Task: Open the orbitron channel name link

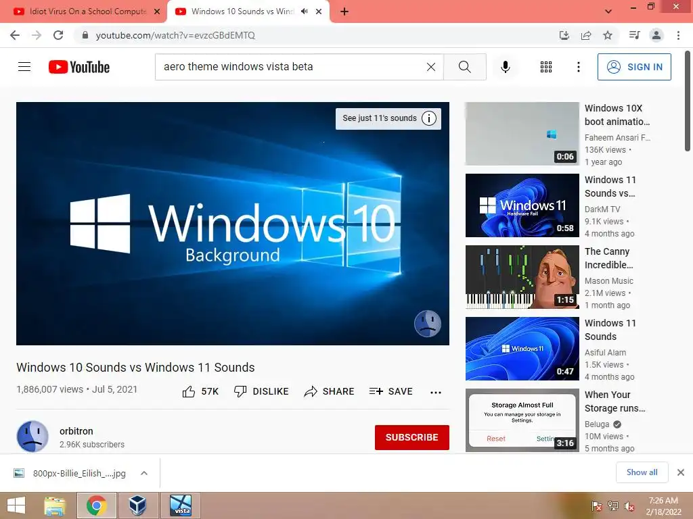Action: pos(76,431)
